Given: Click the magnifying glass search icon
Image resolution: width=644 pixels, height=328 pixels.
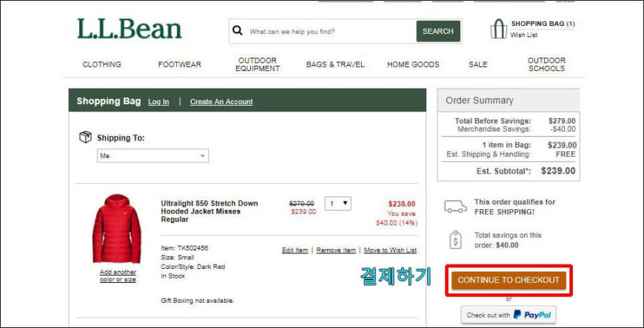Looking at the screenshot, I should pyautogui.click(x=238, y=31).
